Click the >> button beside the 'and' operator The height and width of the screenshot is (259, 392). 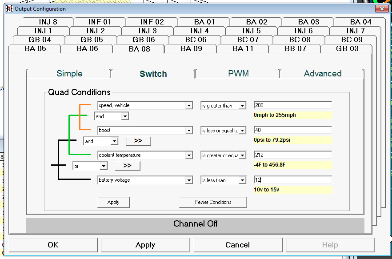point(138,141)
